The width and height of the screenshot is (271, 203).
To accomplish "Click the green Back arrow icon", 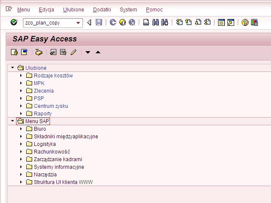I will 113,22.
